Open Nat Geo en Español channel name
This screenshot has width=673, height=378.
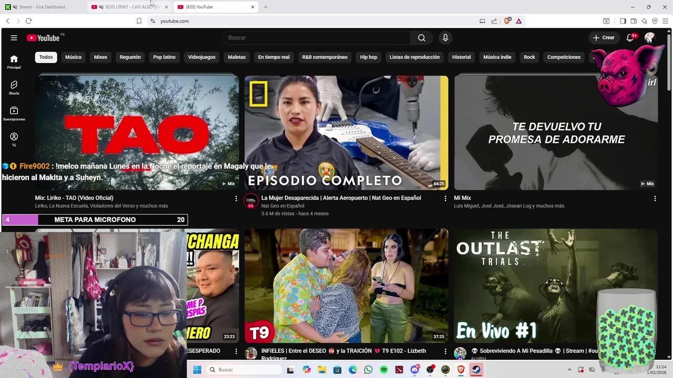click(283, 206)
